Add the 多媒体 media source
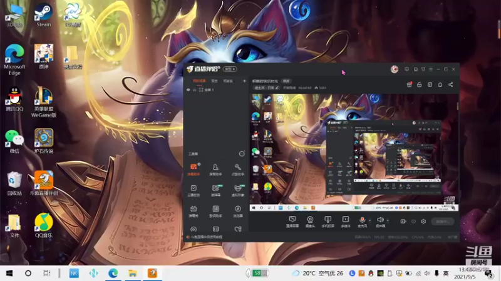 tap(346, 222)
